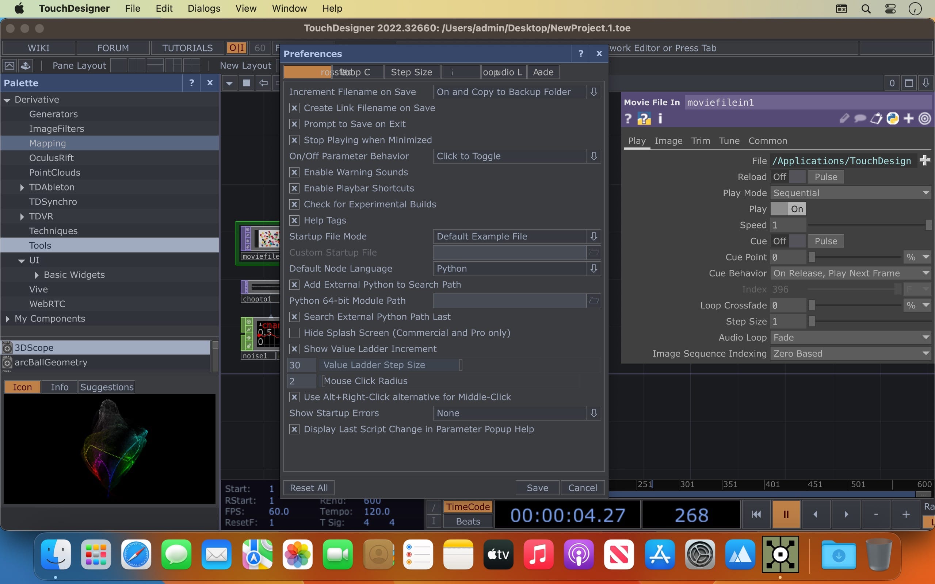Click Reset All in Preferences

coord(309,488)
